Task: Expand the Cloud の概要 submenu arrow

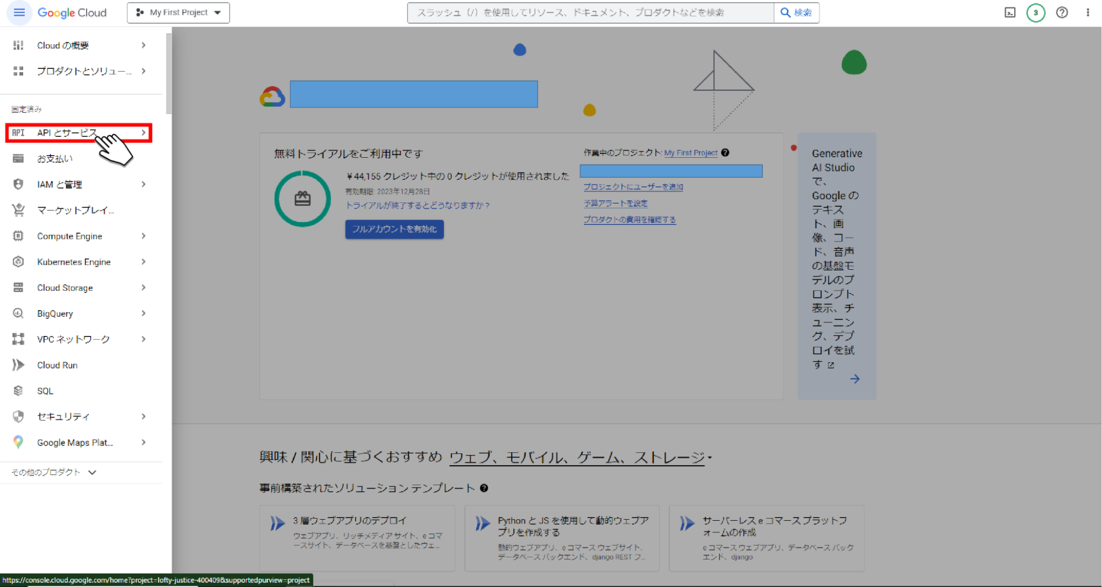Action: [143, 45]
